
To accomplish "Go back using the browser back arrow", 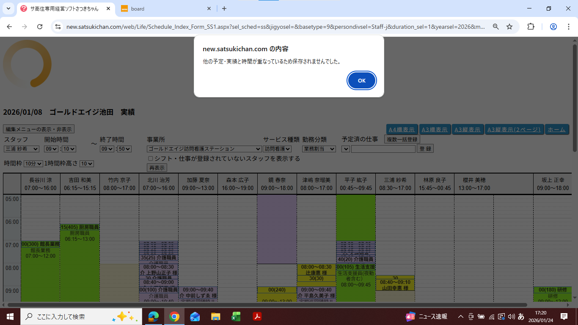I will (10, 27).
